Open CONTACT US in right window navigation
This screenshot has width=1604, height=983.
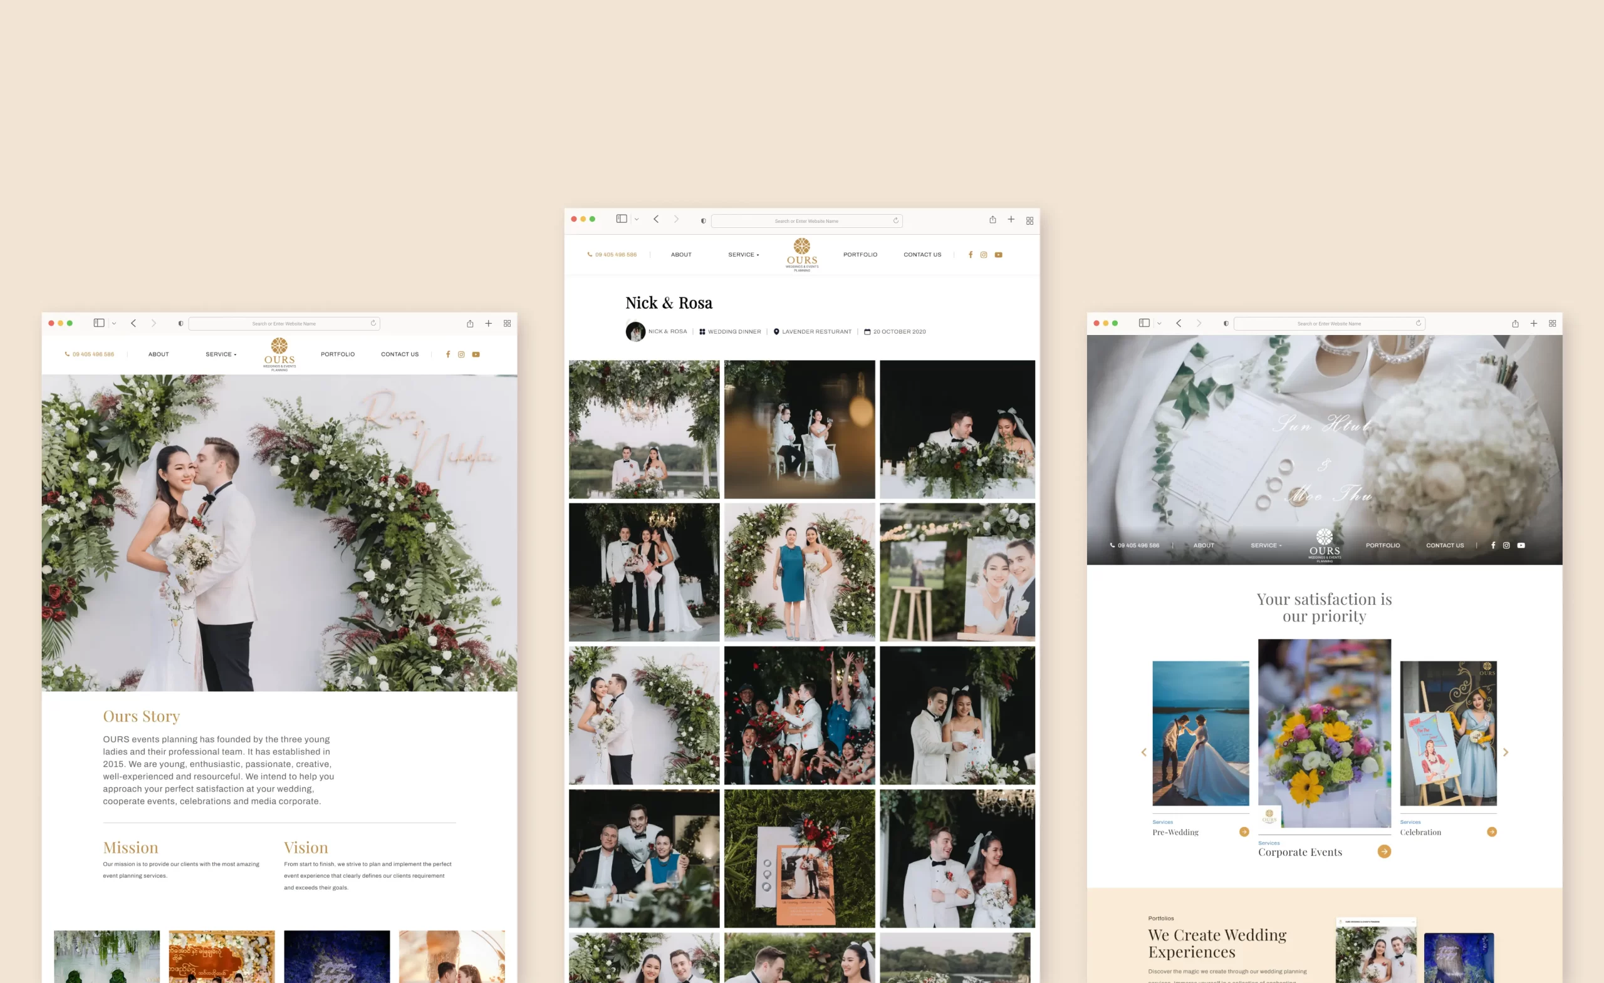click(1445, 545)
